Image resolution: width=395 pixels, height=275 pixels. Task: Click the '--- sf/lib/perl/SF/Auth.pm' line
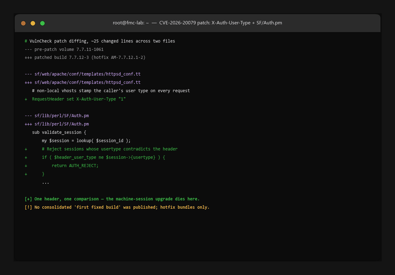click(x=57, y=115)
